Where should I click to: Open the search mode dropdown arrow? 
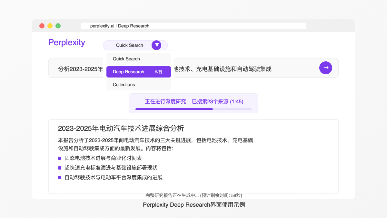[x=156, y=45]
